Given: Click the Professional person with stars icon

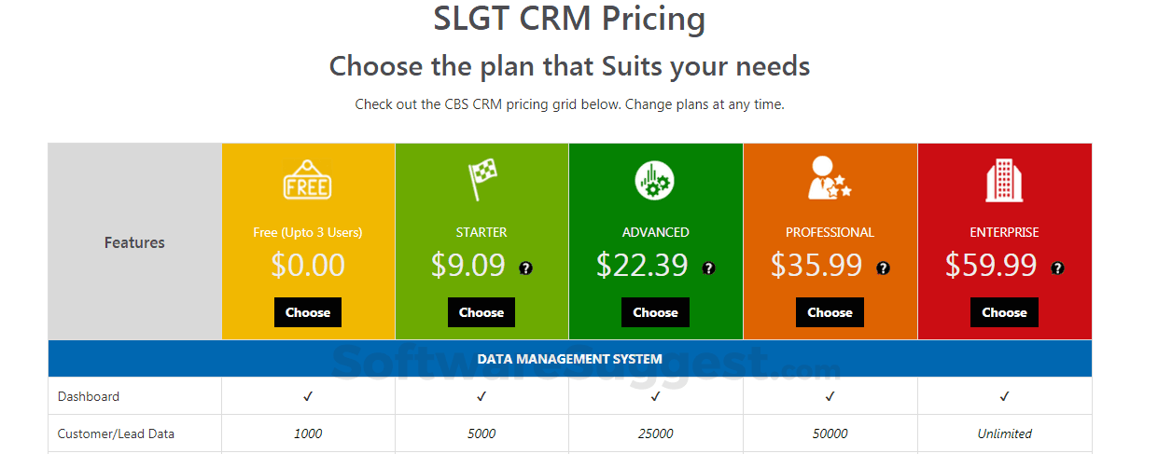Looking at the screenshot, I should pyautogui.click(x=829, y=179).
